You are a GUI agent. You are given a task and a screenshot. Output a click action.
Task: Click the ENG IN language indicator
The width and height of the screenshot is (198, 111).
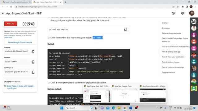tap(170, 108)
